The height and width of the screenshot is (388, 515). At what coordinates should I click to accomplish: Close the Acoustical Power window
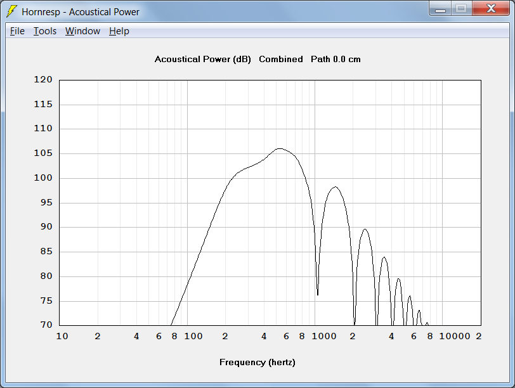[491, 8]
